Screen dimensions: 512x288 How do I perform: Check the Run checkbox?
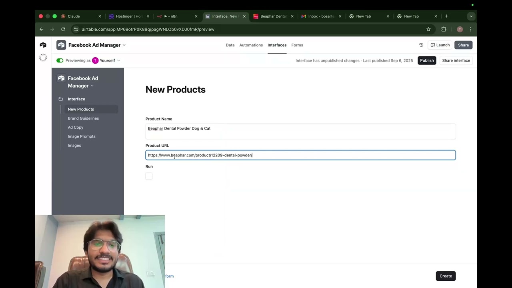pyautogui.click(x=149, y=176)
